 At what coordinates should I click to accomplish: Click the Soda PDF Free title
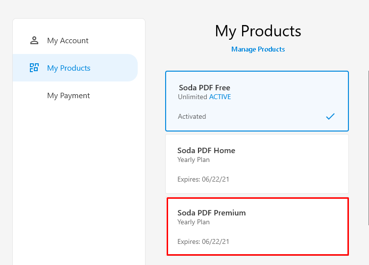[204, 88]
